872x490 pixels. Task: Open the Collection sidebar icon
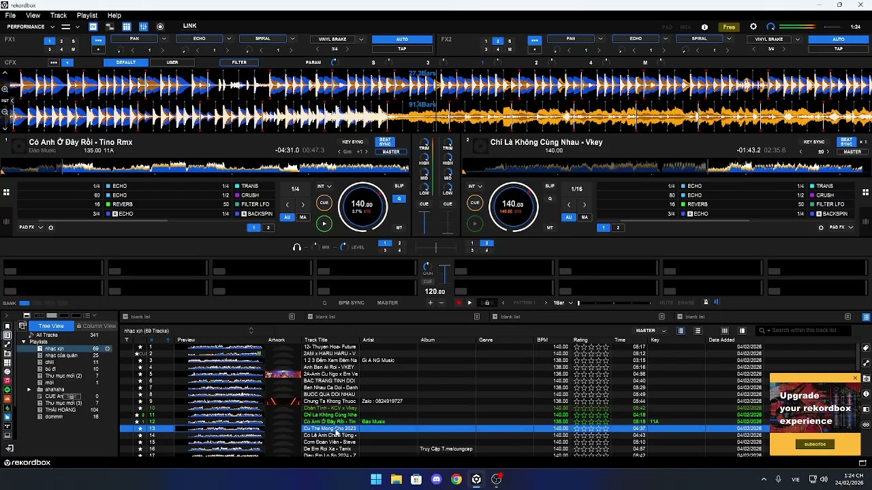point(7,336)
